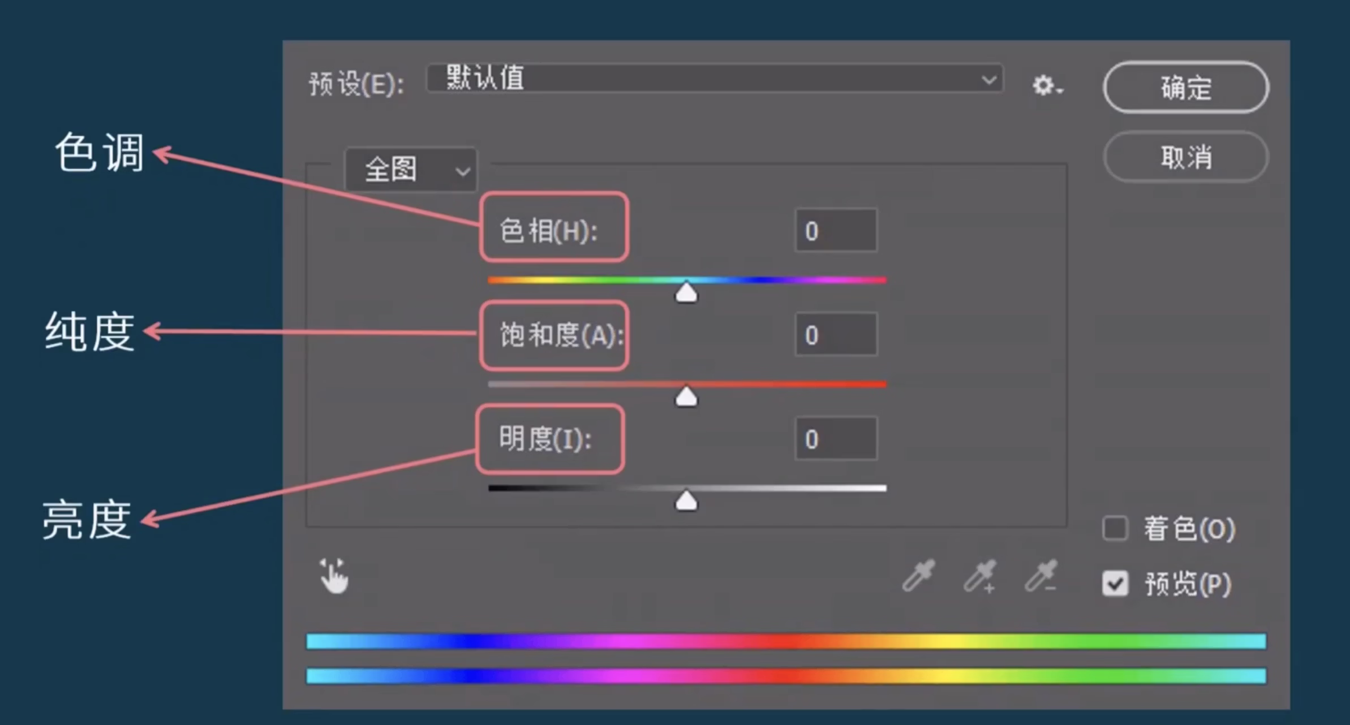Select the eyedropper tool
Viewport: 1350px width, 725px height.
pos(918,576)
